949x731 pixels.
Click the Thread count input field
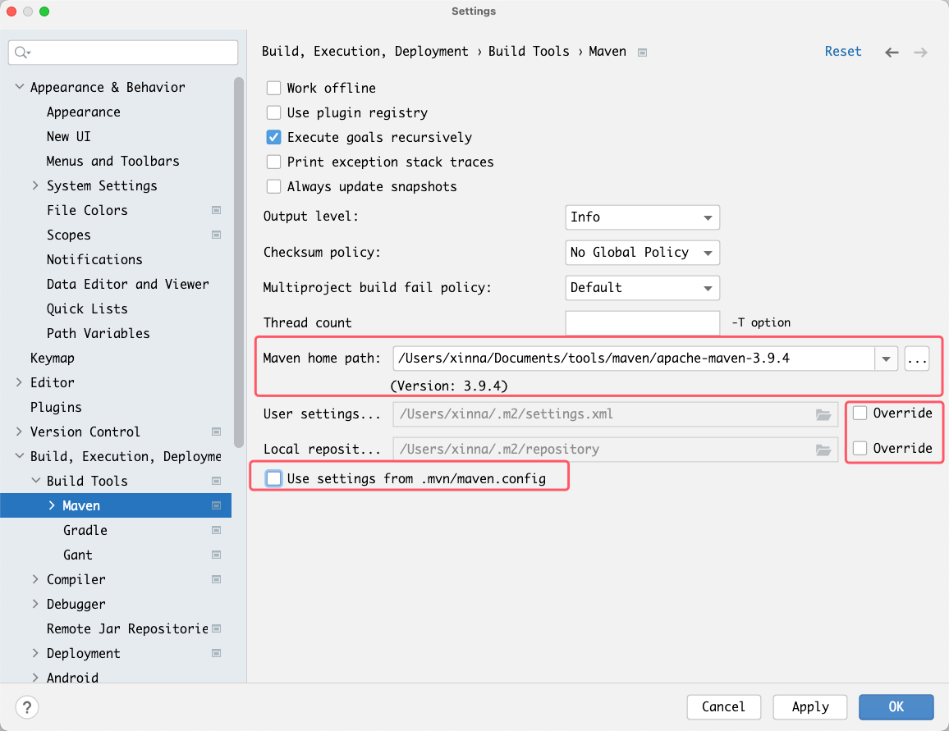point(642,323)
